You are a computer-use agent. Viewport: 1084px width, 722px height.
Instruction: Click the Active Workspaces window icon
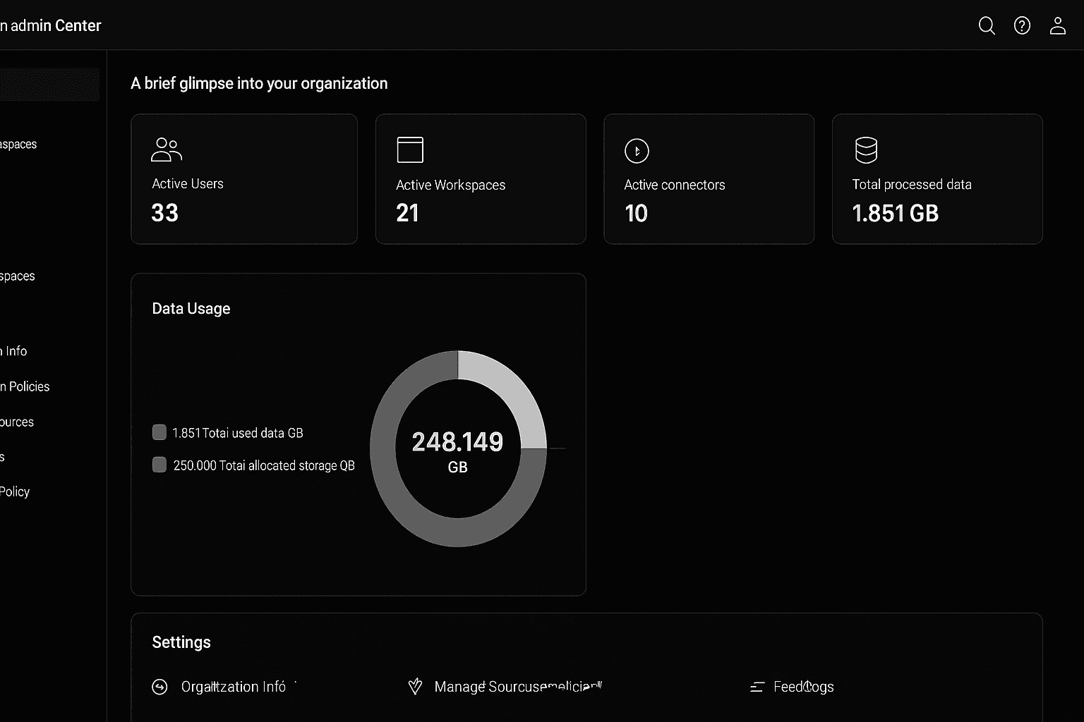pos(410,150)
